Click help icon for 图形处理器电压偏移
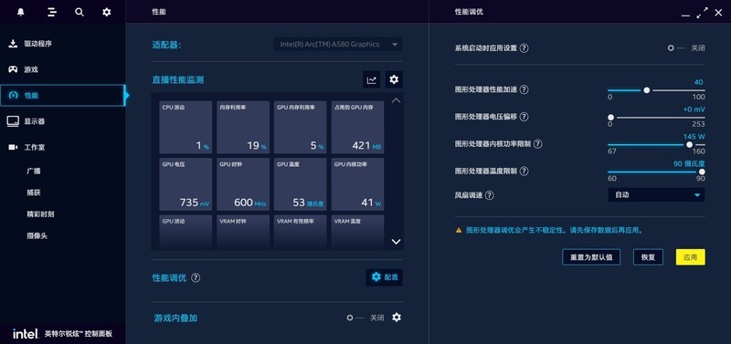The height and width of the screenshot is (344, 731). 524,117
